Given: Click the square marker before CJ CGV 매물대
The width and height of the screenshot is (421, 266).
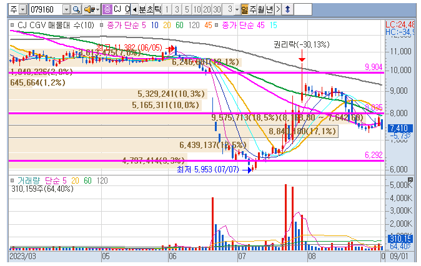Looking at the screenshot, I should pyautogui.click(x=12, y=25).
